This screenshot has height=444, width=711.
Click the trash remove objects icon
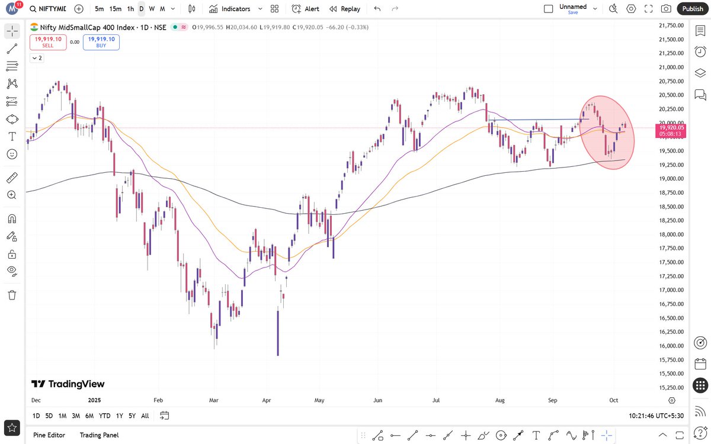click(x=12, y=295)
